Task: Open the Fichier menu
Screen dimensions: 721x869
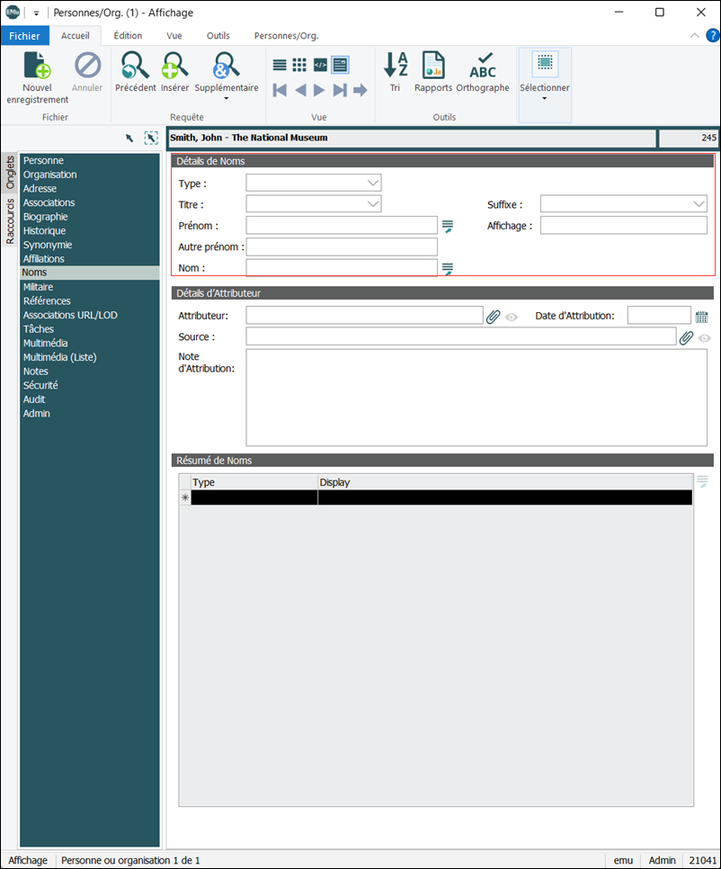Action: tap(25, 36)
